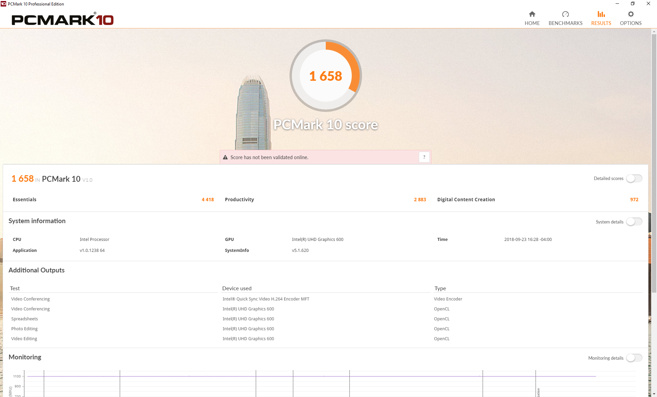Click the Monitoring heading

point(25,357)
